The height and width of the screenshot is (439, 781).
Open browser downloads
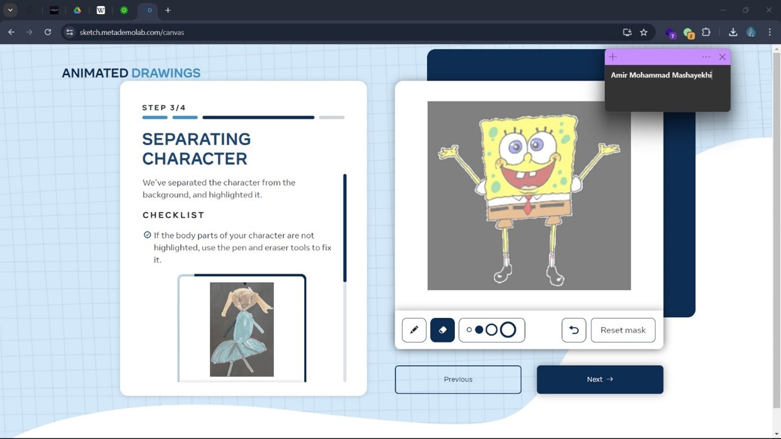(733, 32)
